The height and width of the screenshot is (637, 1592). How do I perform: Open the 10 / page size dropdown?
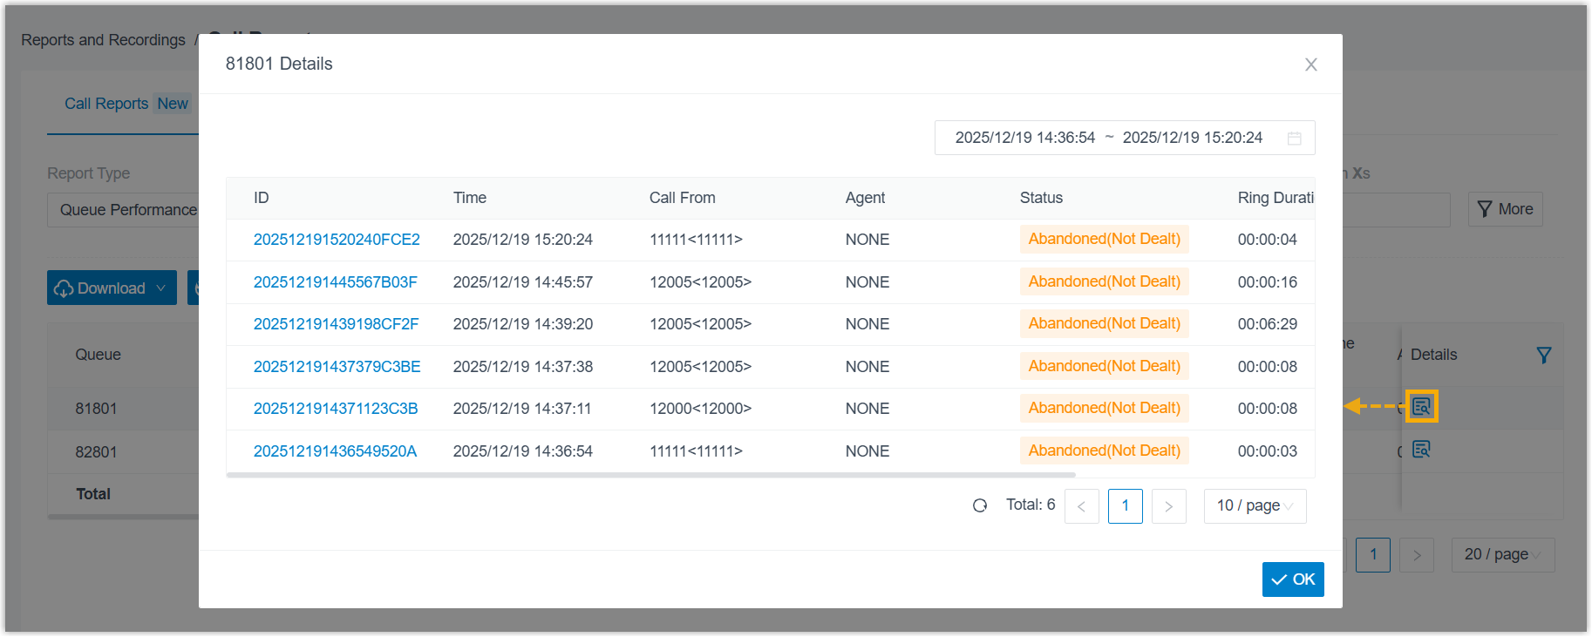[x=1255, y=506]
